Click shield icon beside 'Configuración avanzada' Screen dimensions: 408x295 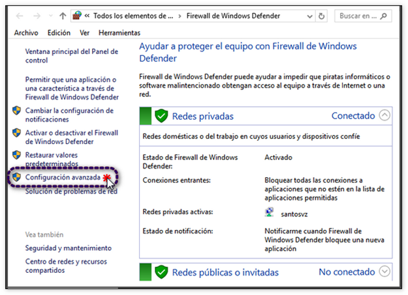tap(17, 177)
